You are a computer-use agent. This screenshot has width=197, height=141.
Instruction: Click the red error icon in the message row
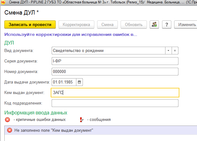pos(9,130)
